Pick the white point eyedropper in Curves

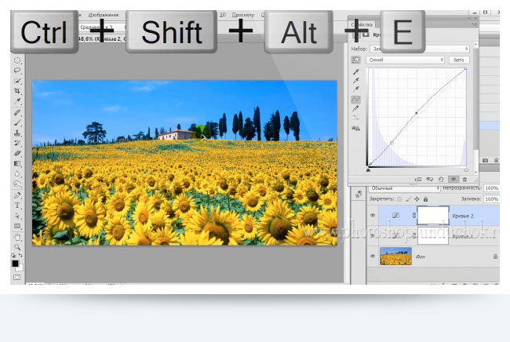point(356,89)
